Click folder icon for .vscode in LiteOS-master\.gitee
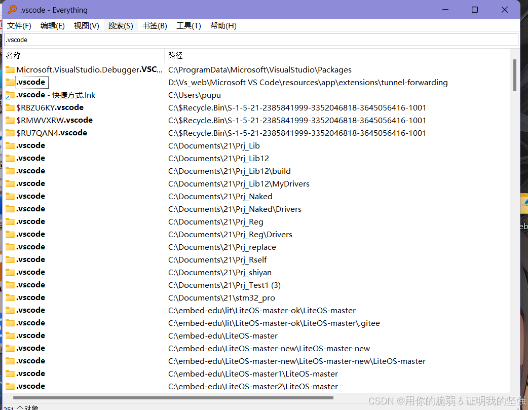Image resolution: width=528 pixels, height=410 pixels. point(10,323)
